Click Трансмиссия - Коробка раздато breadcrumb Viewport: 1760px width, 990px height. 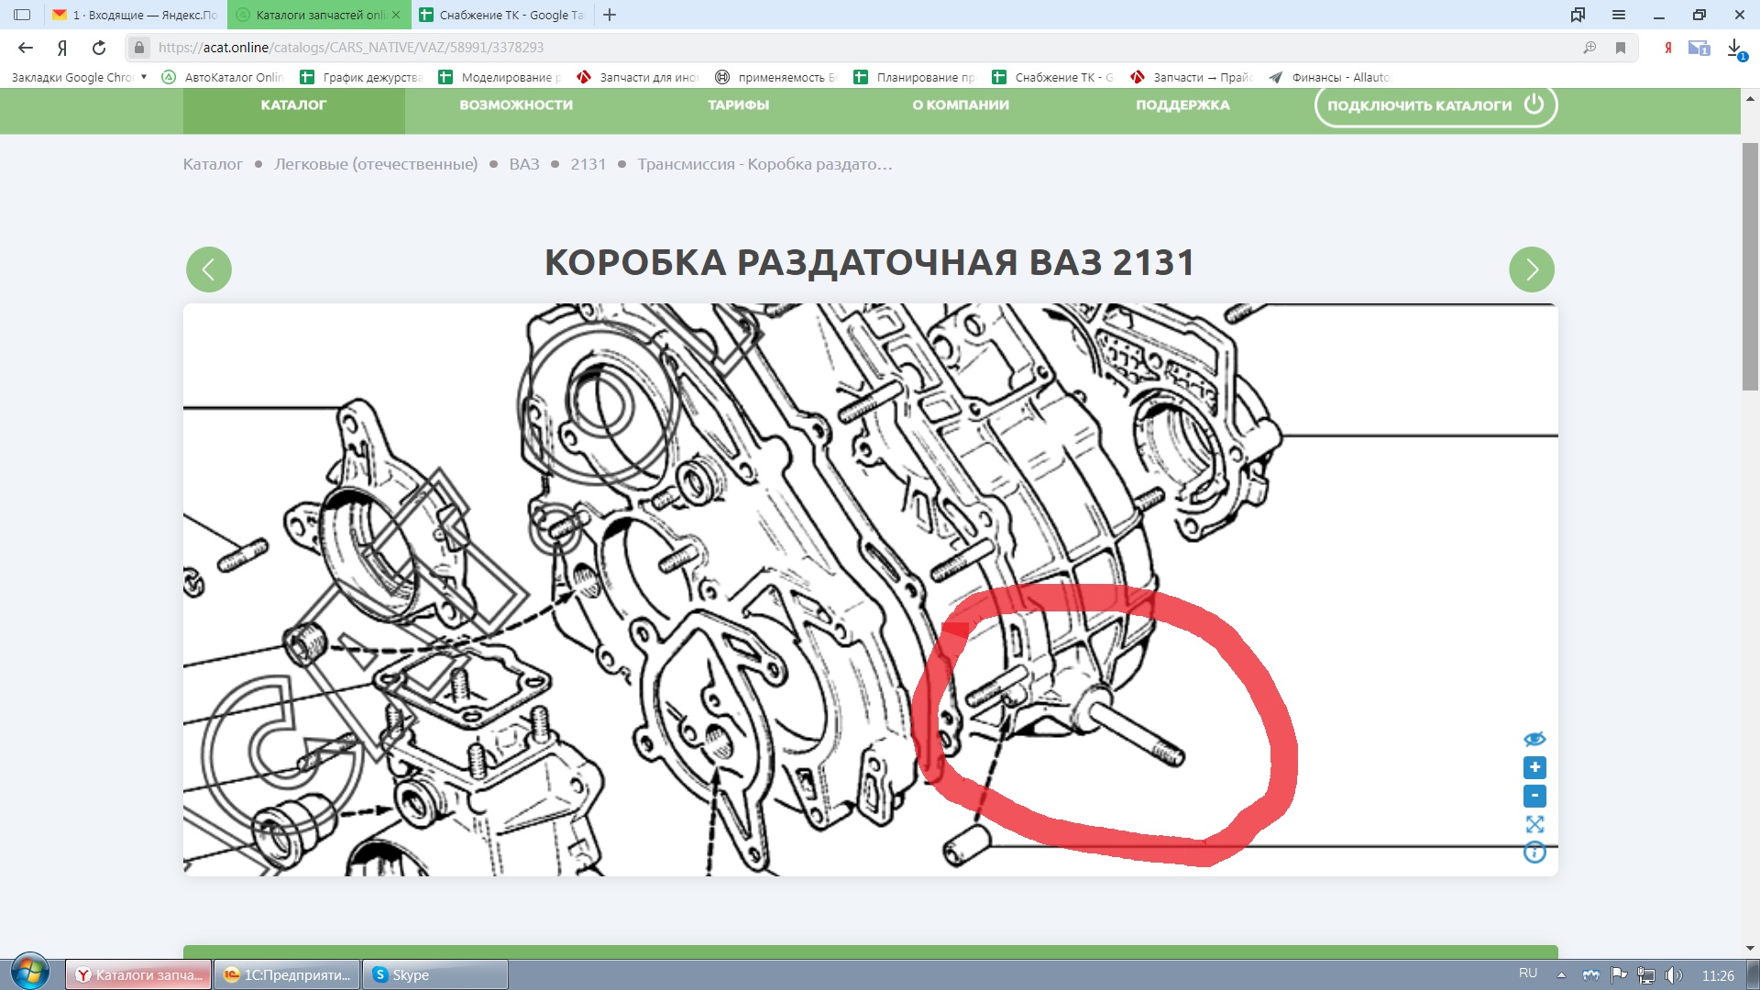point(765,164)
